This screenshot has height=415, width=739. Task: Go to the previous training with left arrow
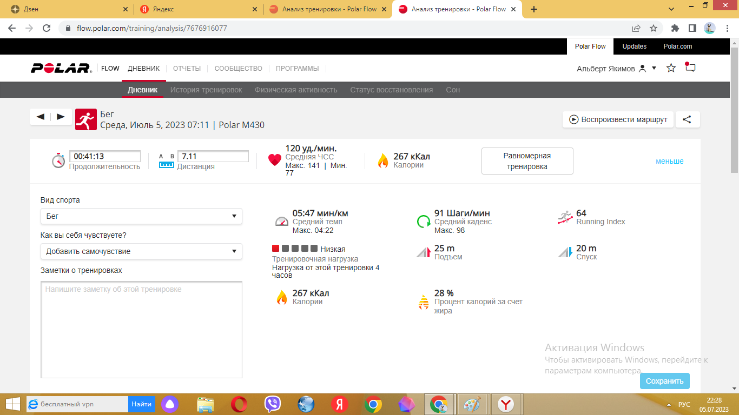point(41,117)
